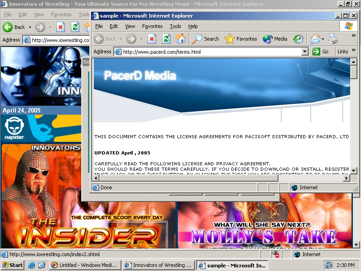Viewport: 361px width, 271px height.
Task: Click the Mail envelope icon in the toolbar
Action: pyautogui.click(x=315, y=39)
